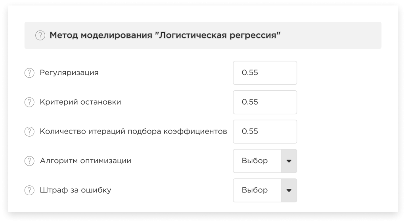Click into the Критерий остановки input box
This screenshot has width=406, height=223.
point(265,102)
